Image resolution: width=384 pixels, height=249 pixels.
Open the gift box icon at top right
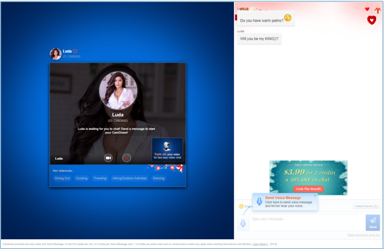point(377,10)
